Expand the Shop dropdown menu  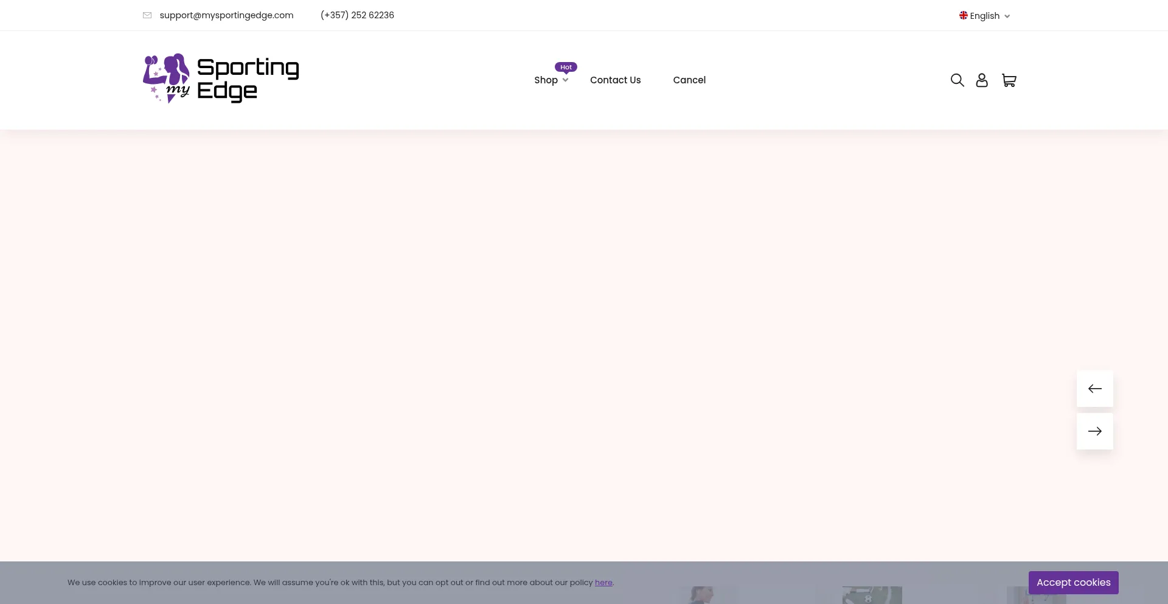pos(546,80)
